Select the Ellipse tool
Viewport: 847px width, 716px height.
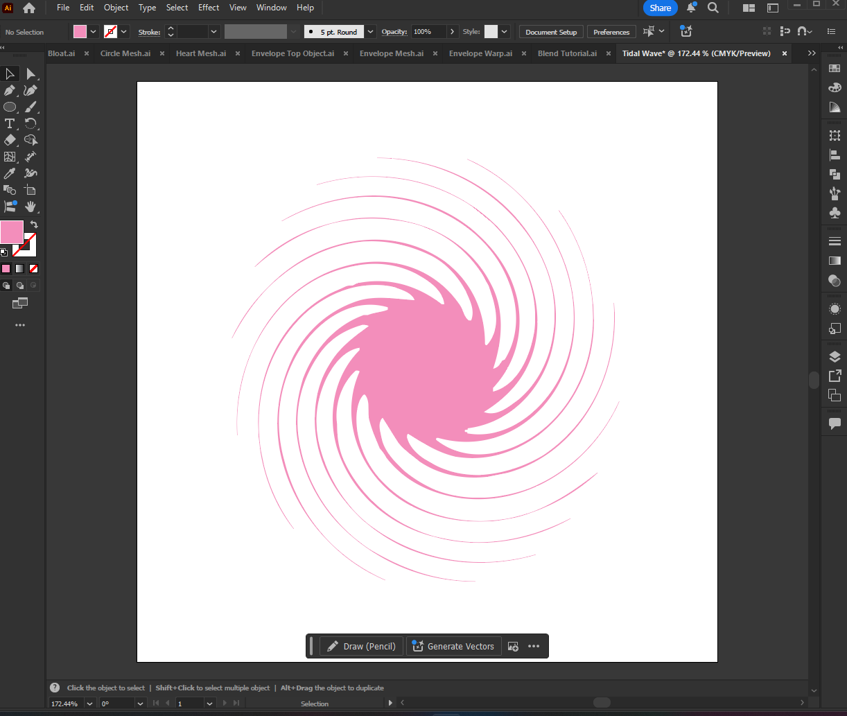tap(10, 107)
